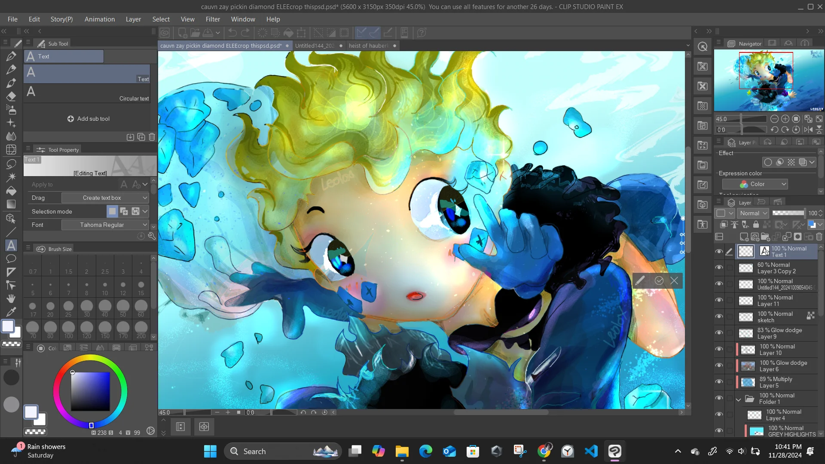Click inside the color wheel square
Screen dimensions: 825x464
[90, 391]
